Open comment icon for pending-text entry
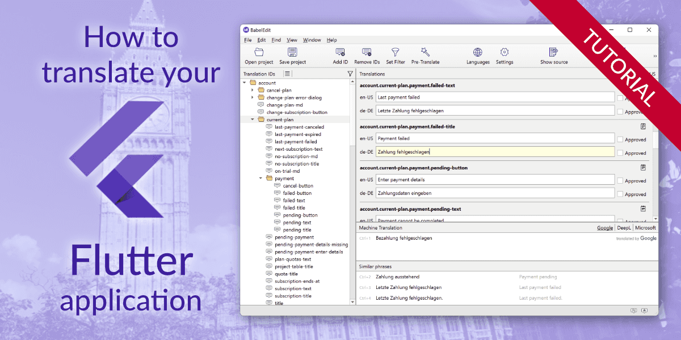The height and width of the screenshot is (340, 681). coord(643,209)
